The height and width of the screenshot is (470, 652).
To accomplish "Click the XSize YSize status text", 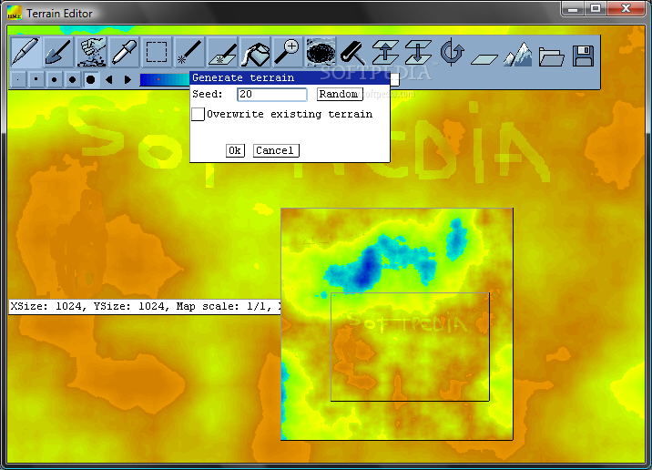I will 145,307.
